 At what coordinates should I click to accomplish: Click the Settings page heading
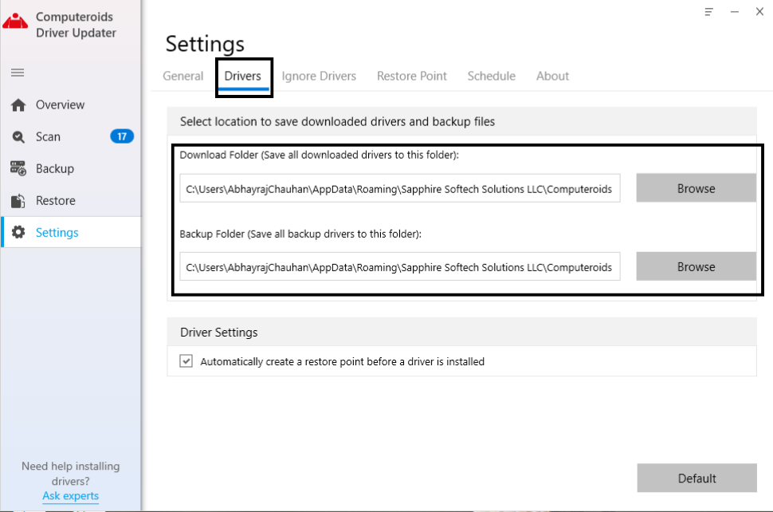click(205, 45)
